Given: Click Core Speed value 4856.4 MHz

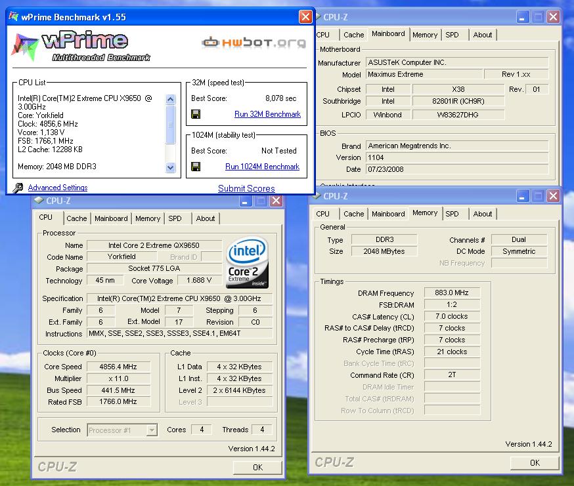Looking at the screenshot, I should click(118, 367).
